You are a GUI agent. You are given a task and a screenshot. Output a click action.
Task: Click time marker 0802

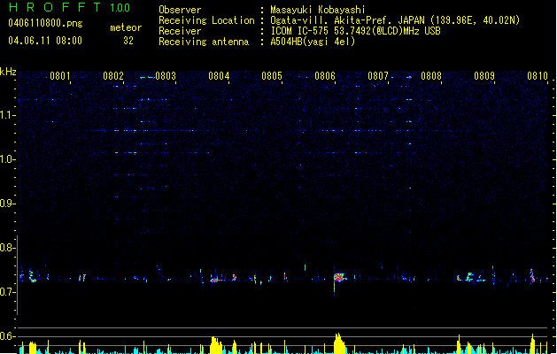coord(113,76)
